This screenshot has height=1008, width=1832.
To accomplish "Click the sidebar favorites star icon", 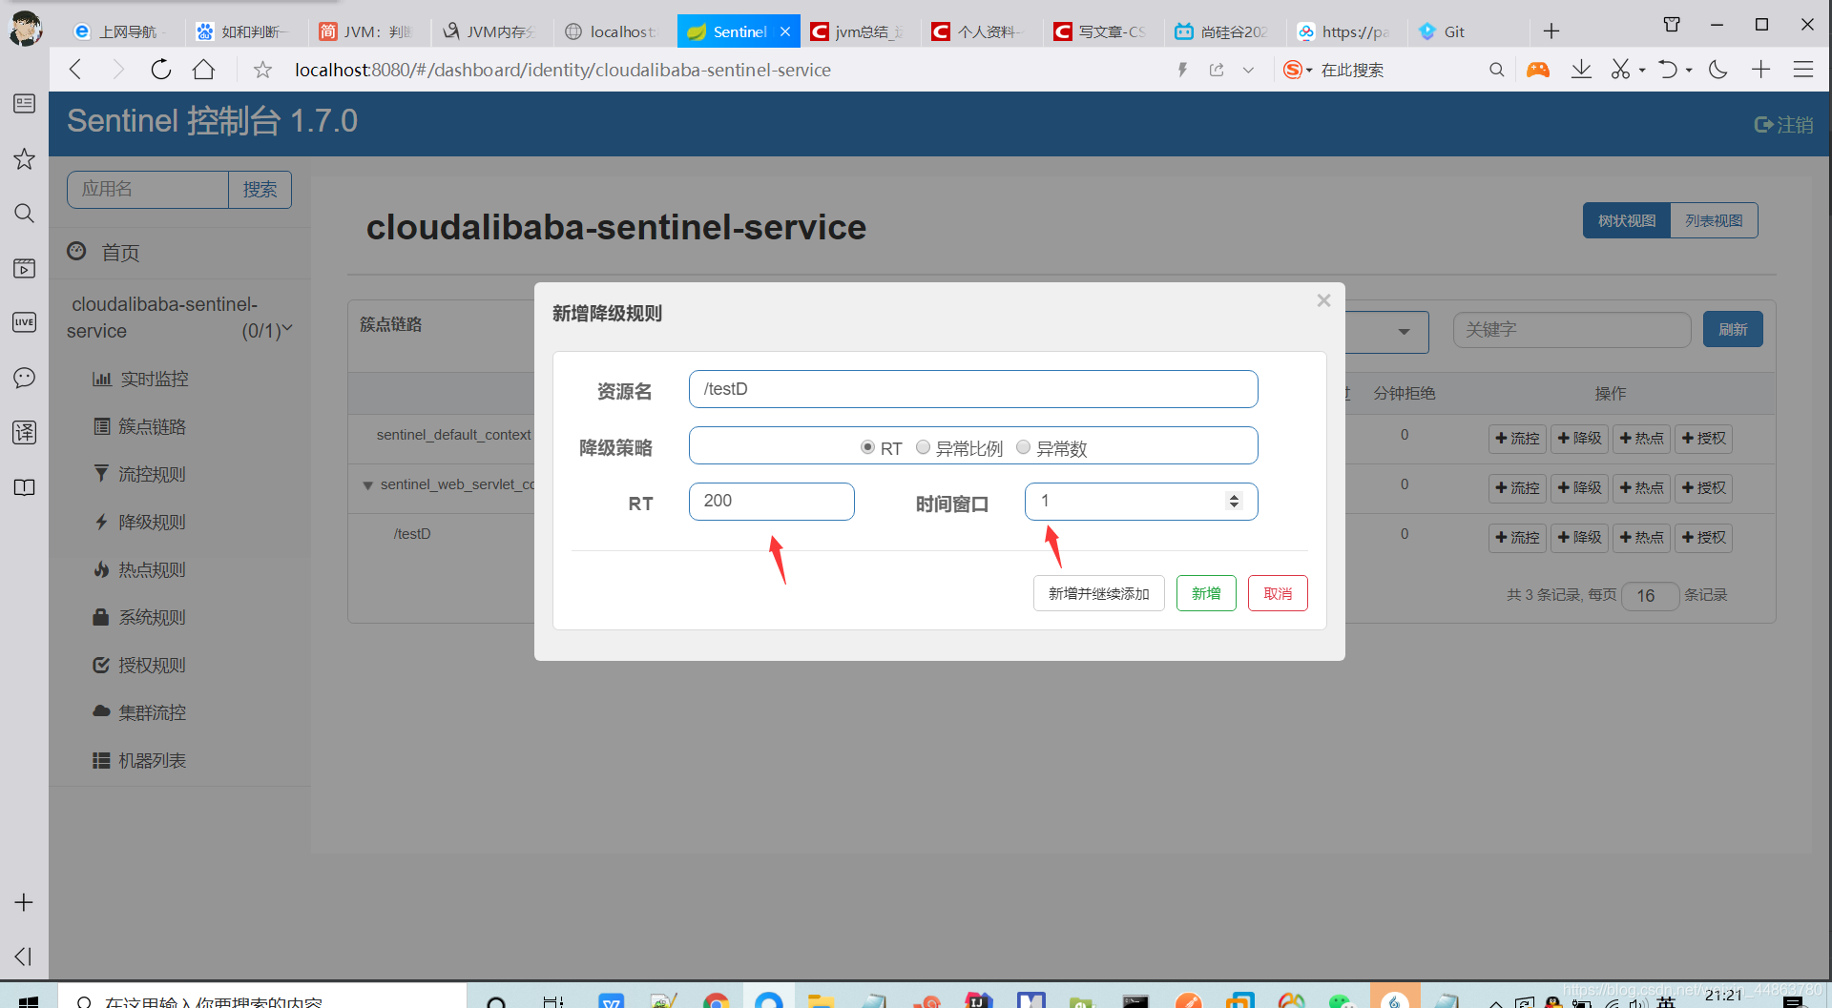I will pos(24,159).
